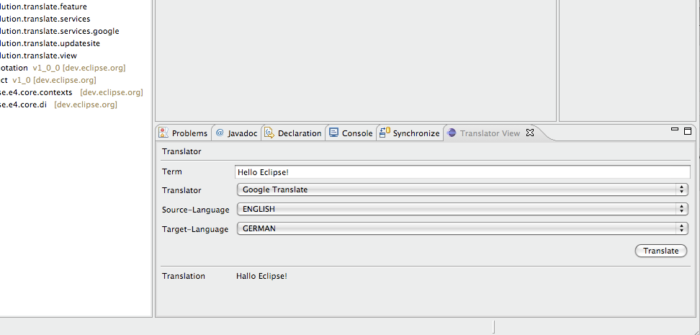Click the Declaration tab icon
Viewport: 700px width, 335px height.
[x=269, y=133]
